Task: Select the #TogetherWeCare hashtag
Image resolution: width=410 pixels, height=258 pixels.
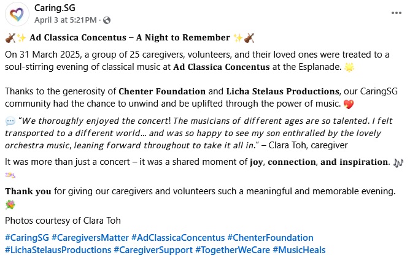Action: pos(233,249)
